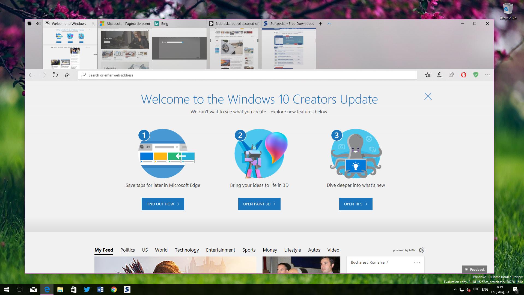Select the Bing tab preview thumbnail
524x295 pixels.
pyautogui.click(x=180, y=48)
